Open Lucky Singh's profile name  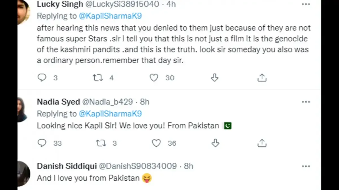(60, 4)
